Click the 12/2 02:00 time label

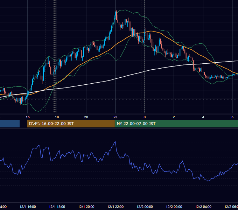pos(174,206)
